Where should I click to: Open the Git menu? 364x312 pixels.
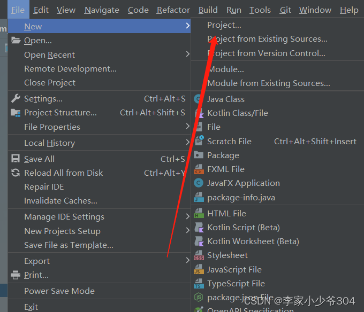(x=285, y=10)
